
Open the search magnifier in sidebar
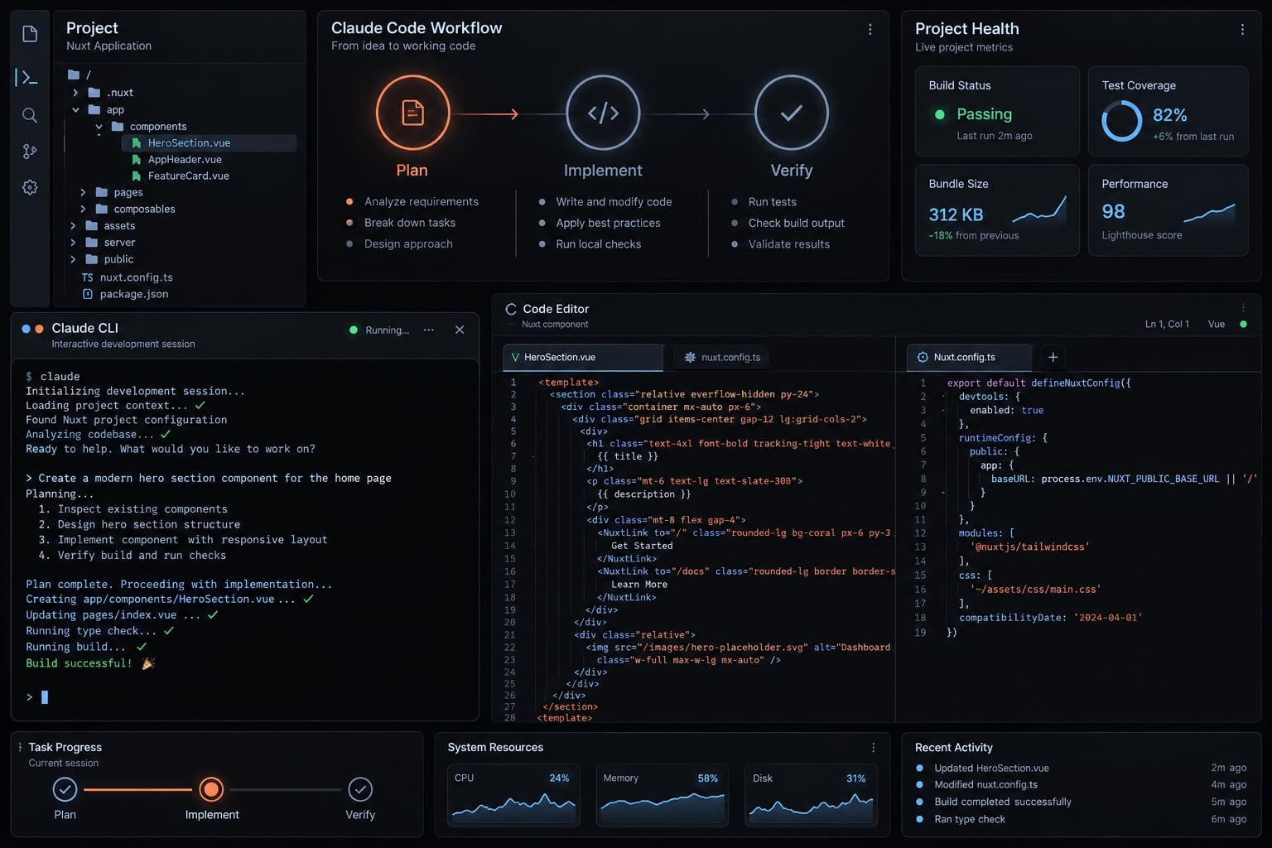click(30, 115)
